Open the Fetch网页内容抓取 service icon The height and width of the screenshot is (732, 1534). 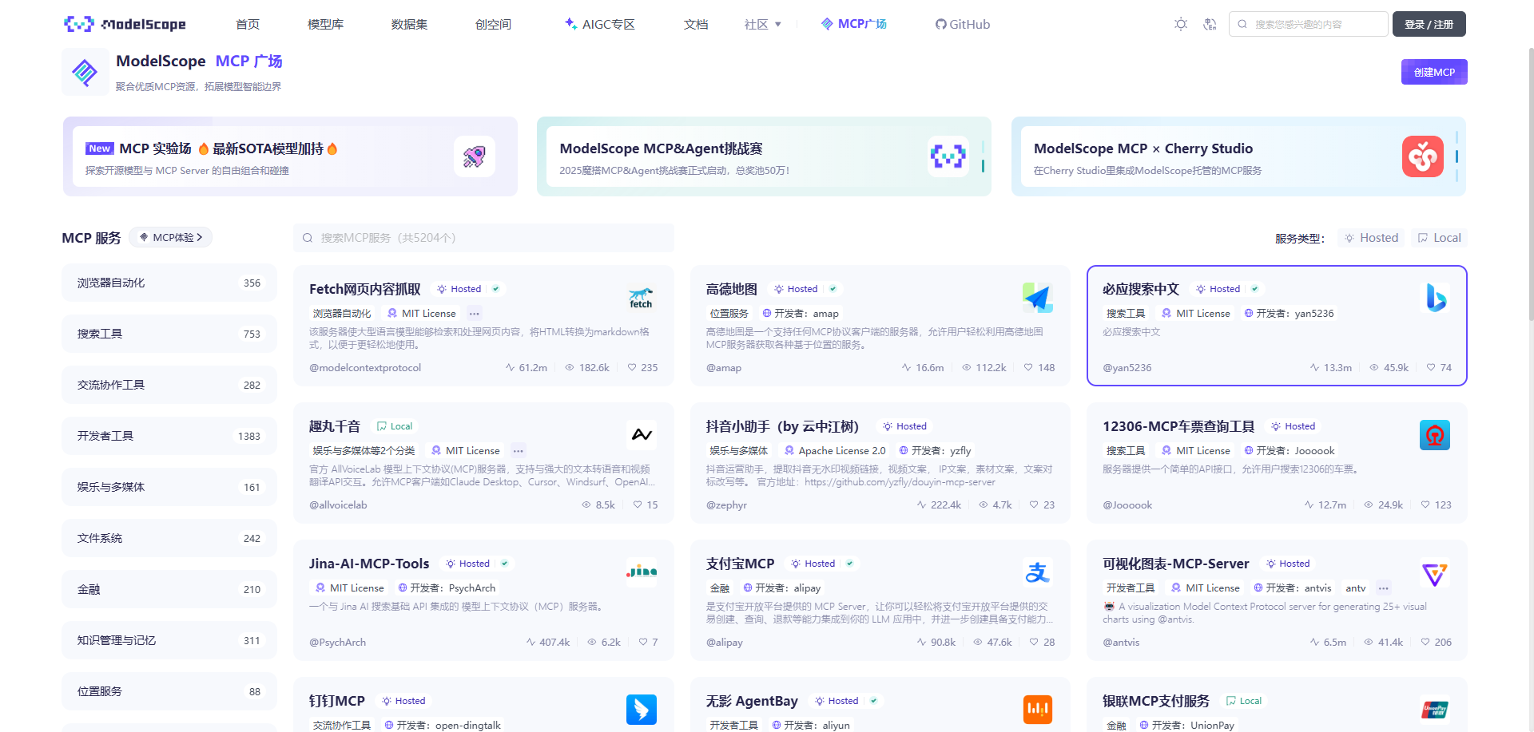pos(641,298)
